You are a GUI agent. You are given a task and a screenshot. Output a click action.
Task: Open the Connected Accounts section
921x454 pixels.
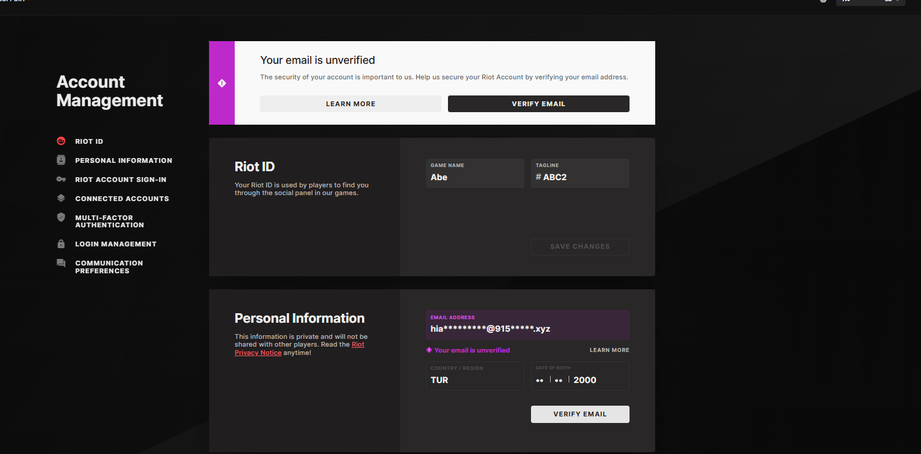point(122,199)
